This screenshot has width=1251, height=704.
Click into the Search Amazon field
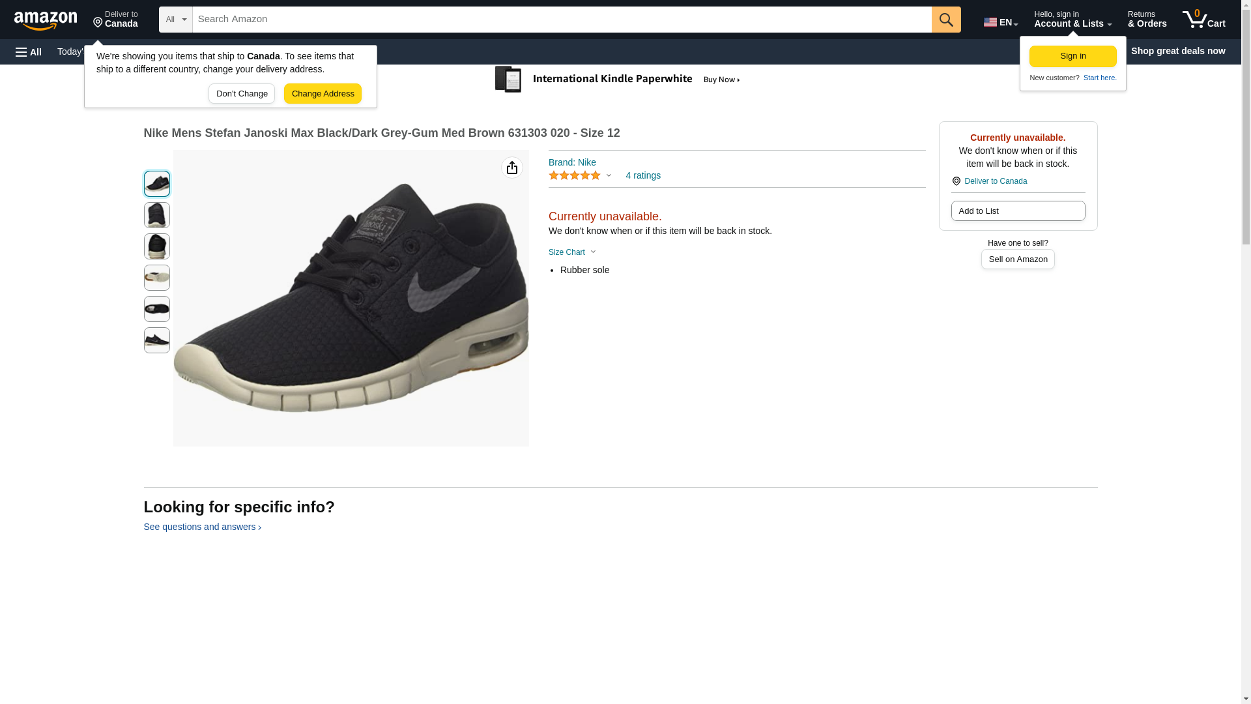(561, 20)
